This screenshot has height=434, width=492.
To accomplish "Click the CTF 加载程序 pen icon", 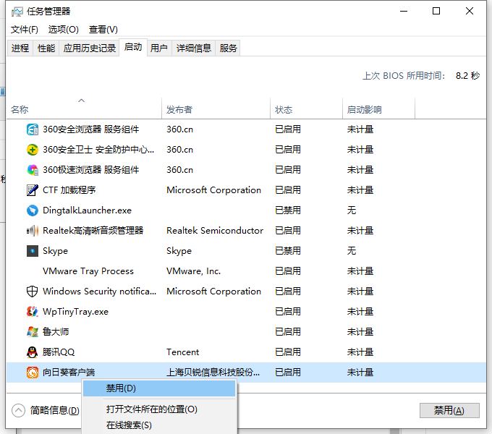I will [33, 190].
